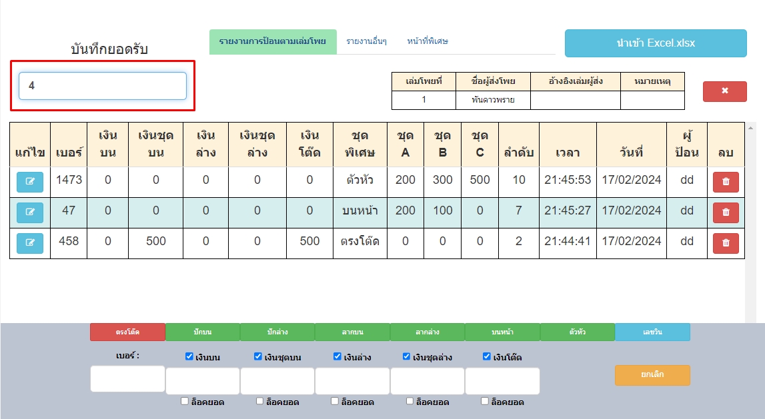Open edit for number 458 row
Viewport: 765px width, 419px height.
point(30,243)
